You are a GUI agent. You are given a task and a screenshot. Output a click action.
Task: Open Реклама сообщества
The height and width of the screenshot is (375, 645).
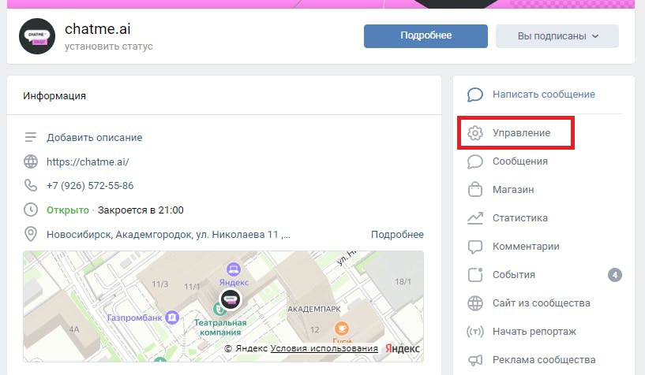point(544,359)
